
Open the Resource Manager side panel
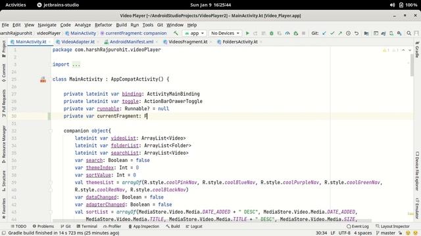(4, 144)
